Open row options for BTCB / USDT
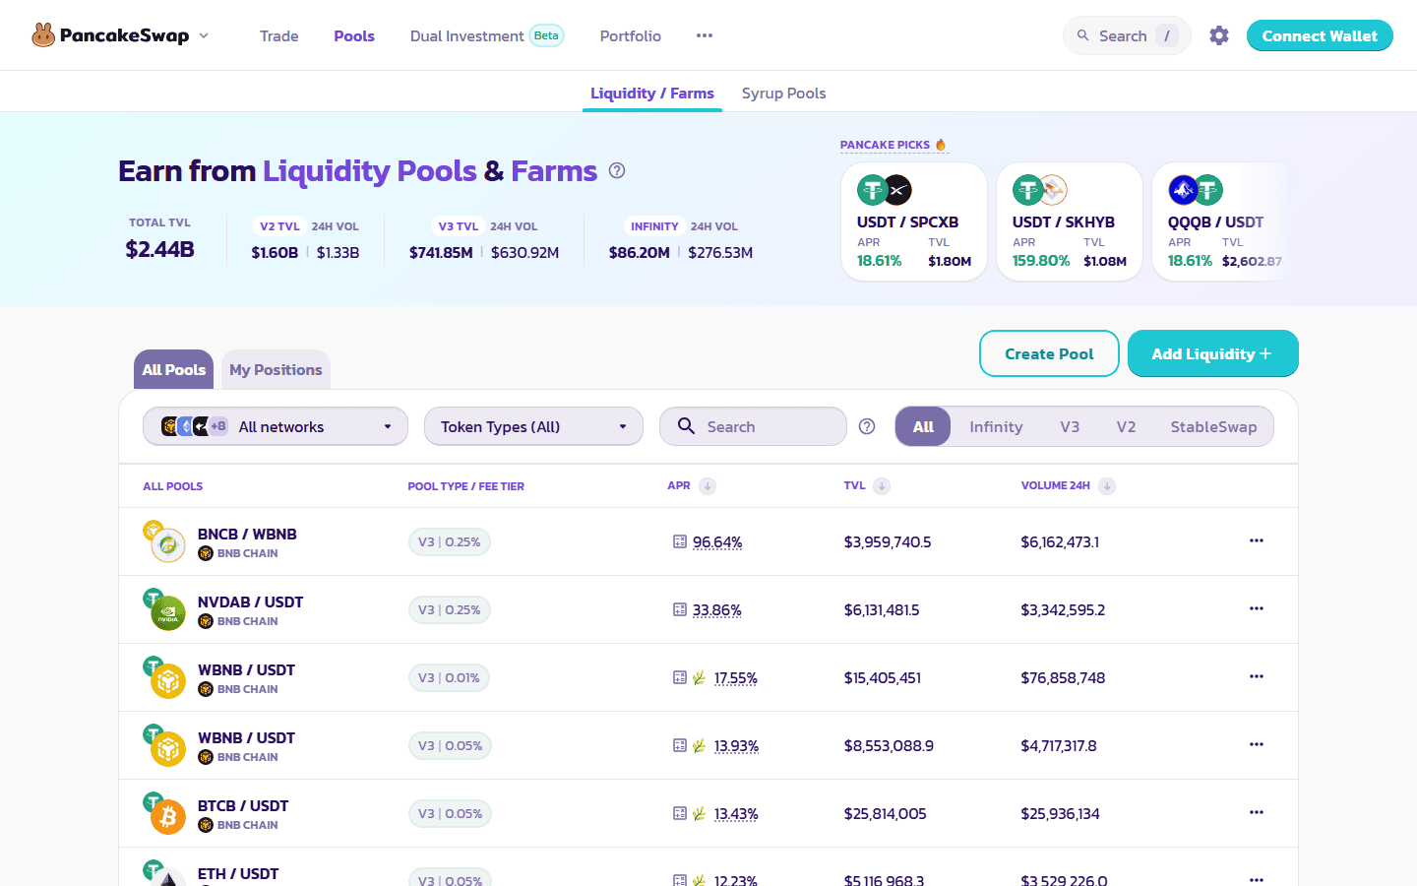 (x=1257, y=812)
